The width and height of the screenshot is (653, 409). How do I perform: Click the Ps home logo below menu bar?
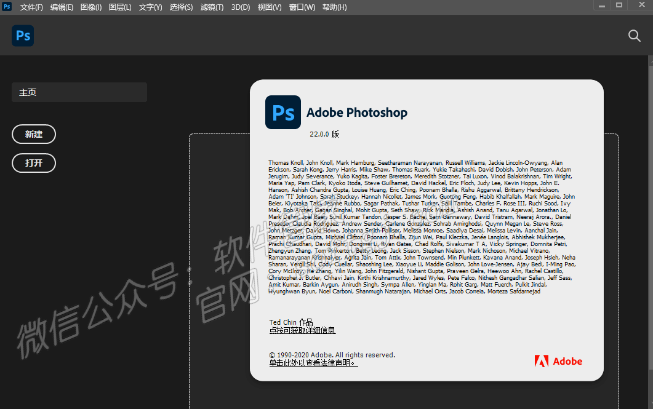[23, 36]
